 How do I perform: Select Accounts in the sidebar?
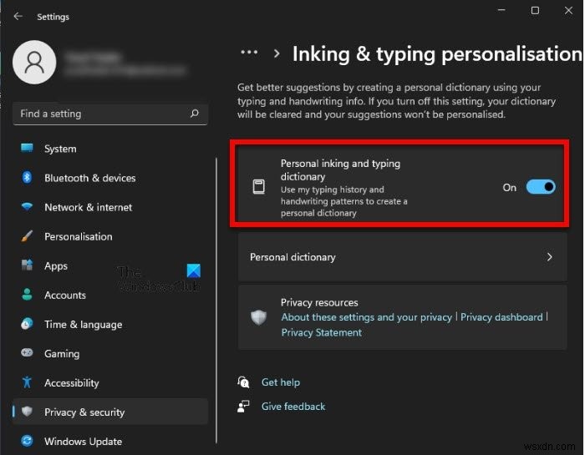109,295
